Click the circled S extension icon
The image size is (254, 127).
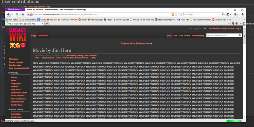click(244, 23)
